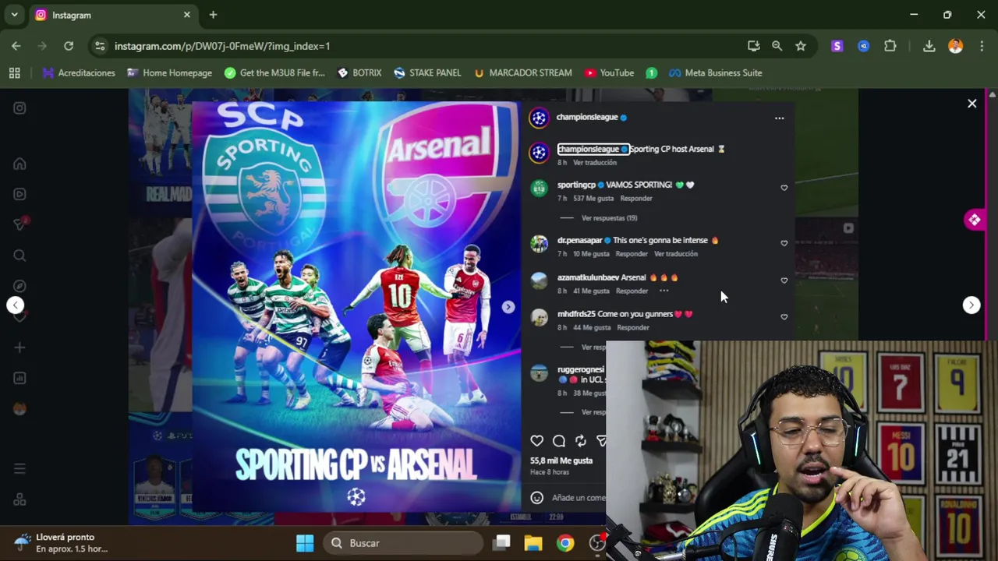Click the comment bubble icon under the post
998x561 pixels.
[x=559, y=441]
